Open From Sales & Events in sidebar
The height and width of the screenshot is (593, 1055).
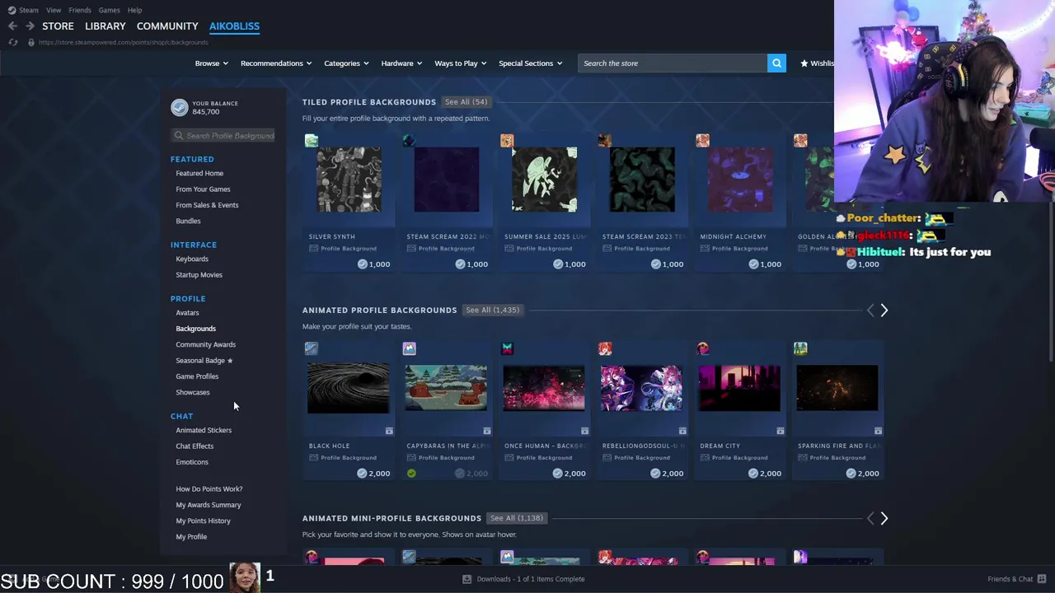[x=207, y=205]
